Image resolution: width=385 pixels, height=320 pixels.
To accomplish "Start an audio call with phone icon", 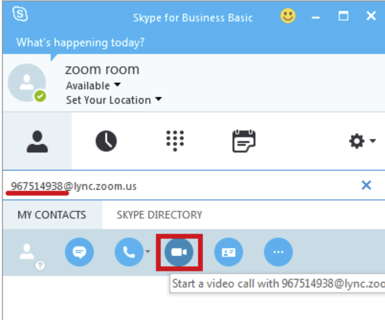I will pos(129,252).
